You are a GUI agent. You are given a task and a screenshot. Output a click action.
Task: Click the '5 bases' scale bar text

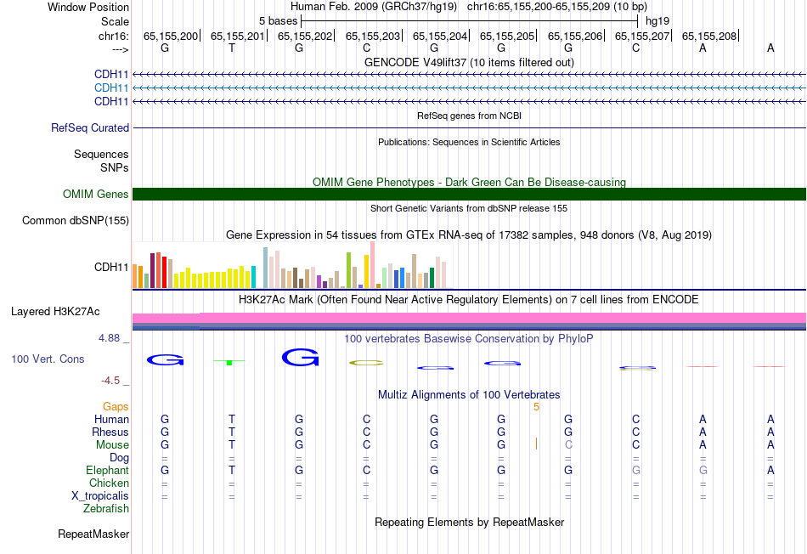coord(278,21)
